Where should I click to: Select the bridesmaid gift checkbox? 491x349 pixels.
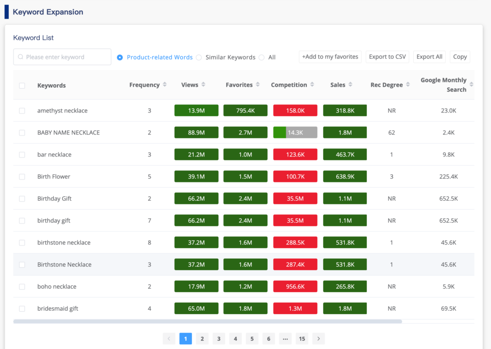coord(22,309)
